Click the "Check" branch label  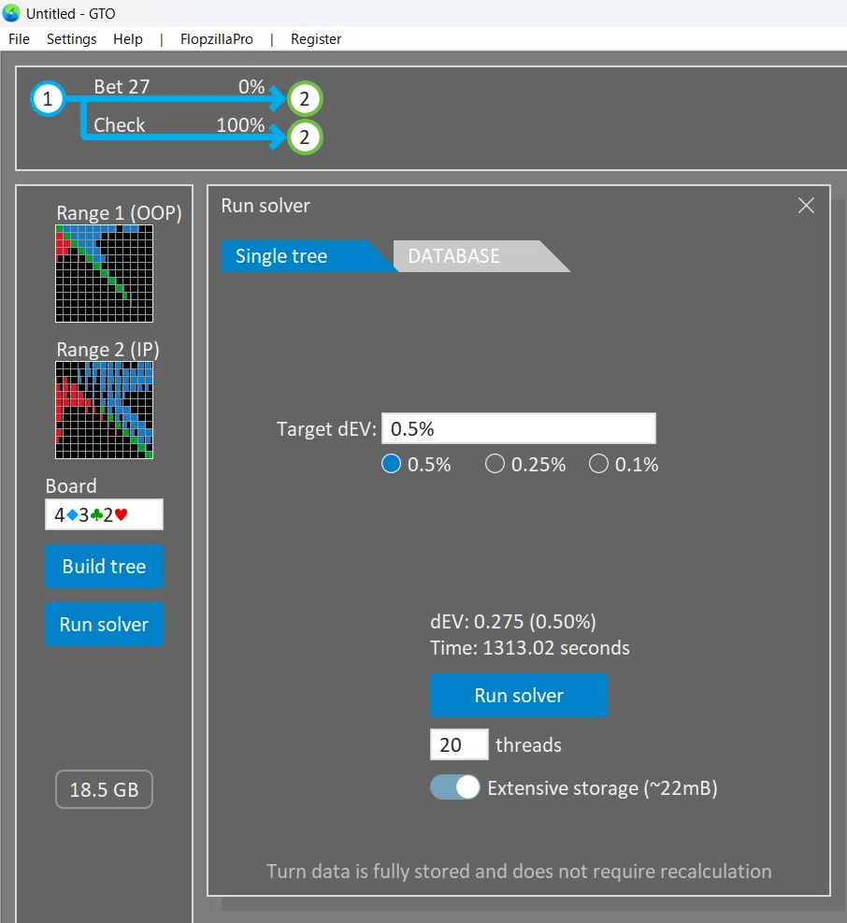pos(120,124)
